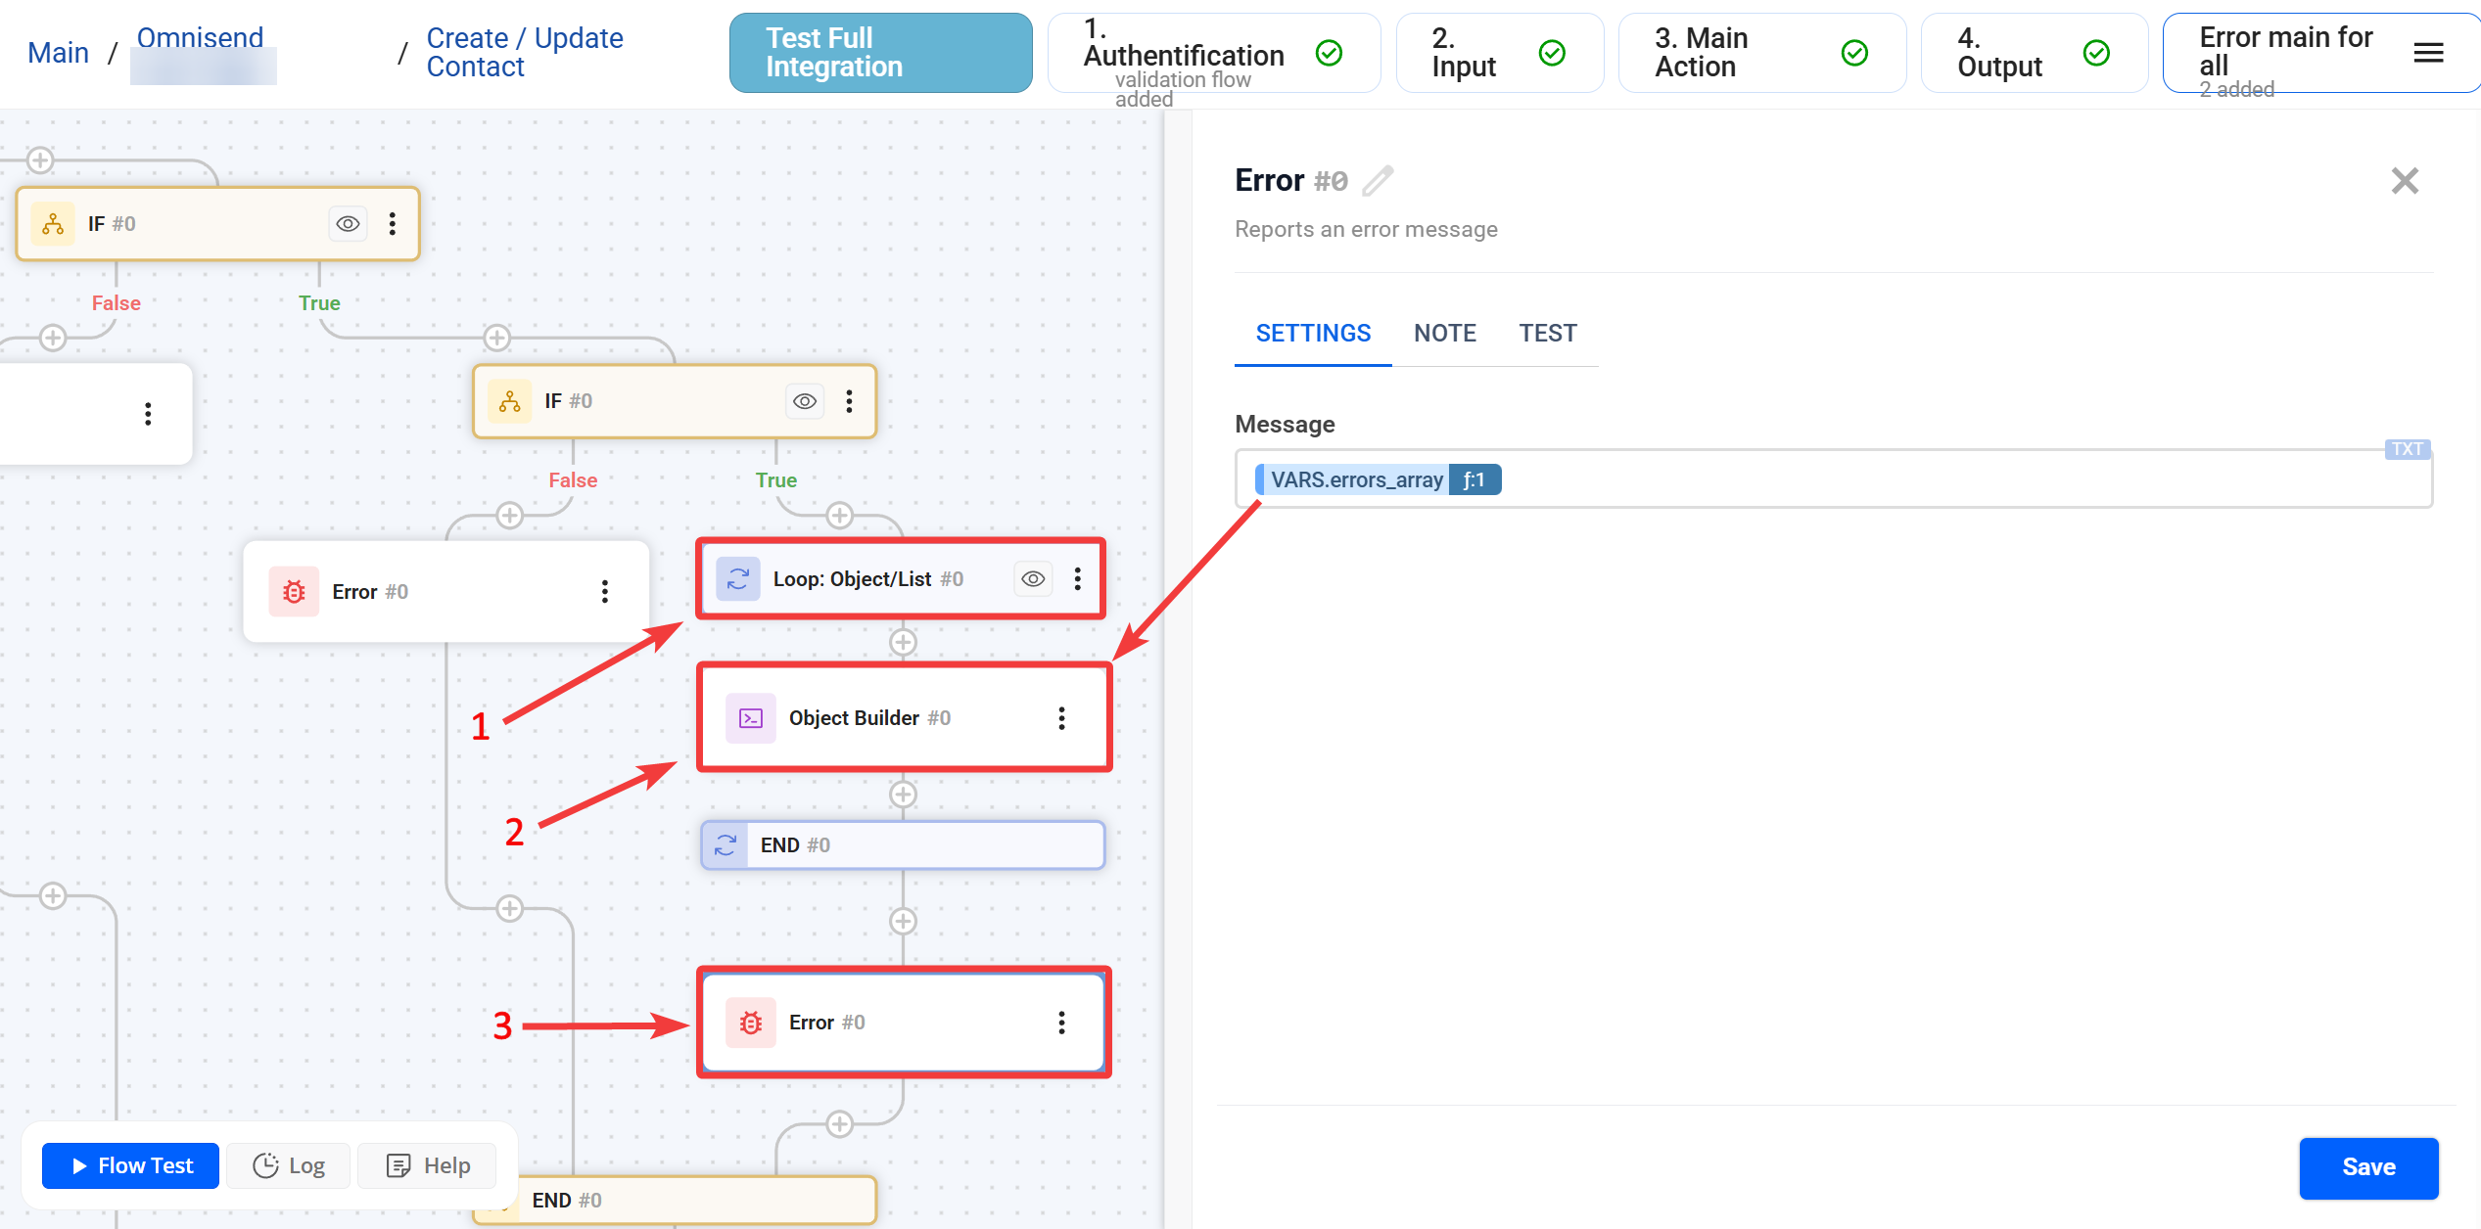Click the branch icon on top IF #0 node
Image resolution: width=2481 pixels, height=1229 pixels.
53,224
